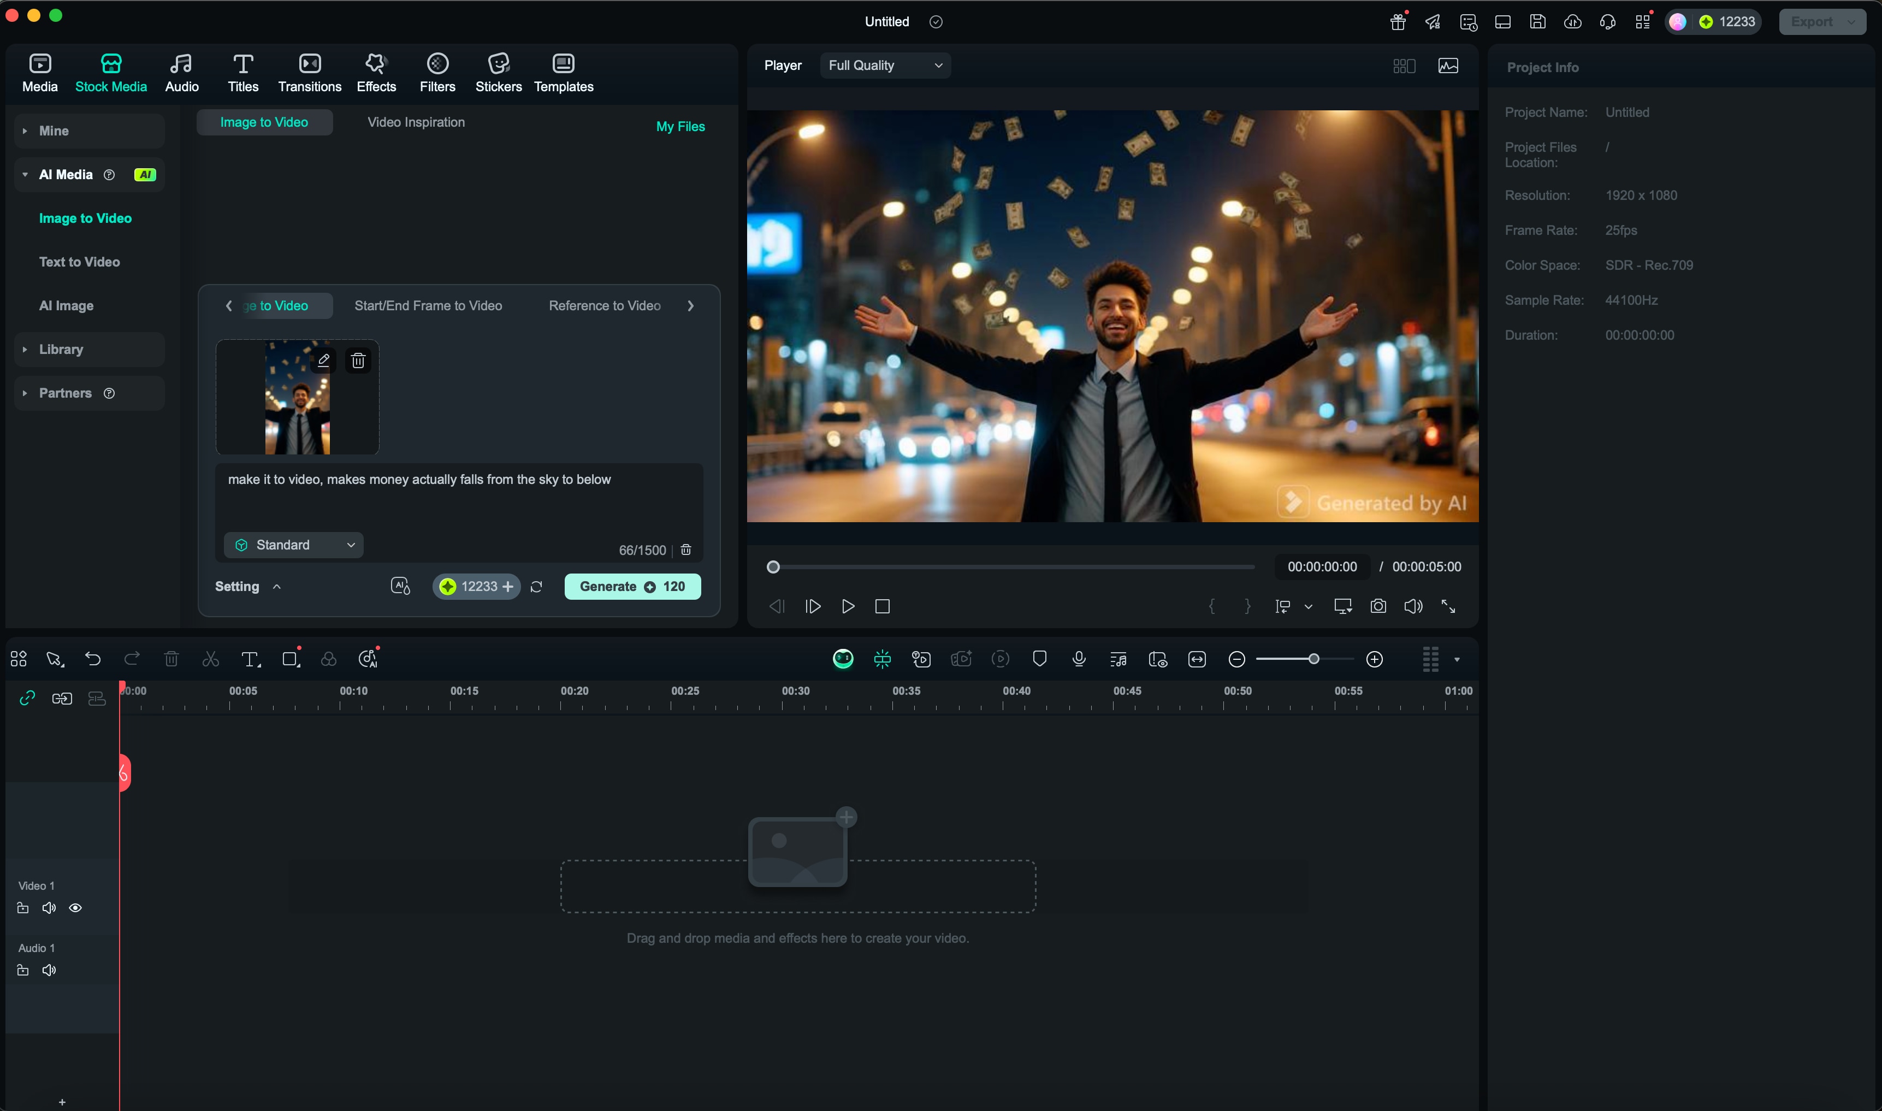Screen dimensions: 1882x1111
Task: Select Start/End Frame to Video tab
Action: 428,305
